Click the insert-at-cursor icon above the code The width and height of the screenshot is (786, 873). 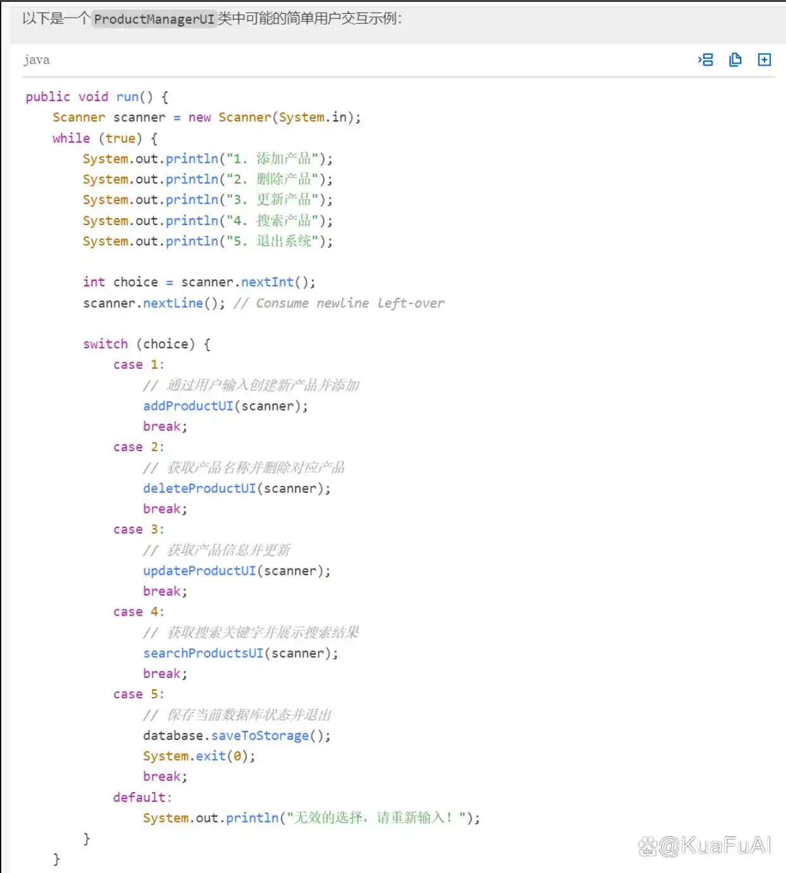706,59
